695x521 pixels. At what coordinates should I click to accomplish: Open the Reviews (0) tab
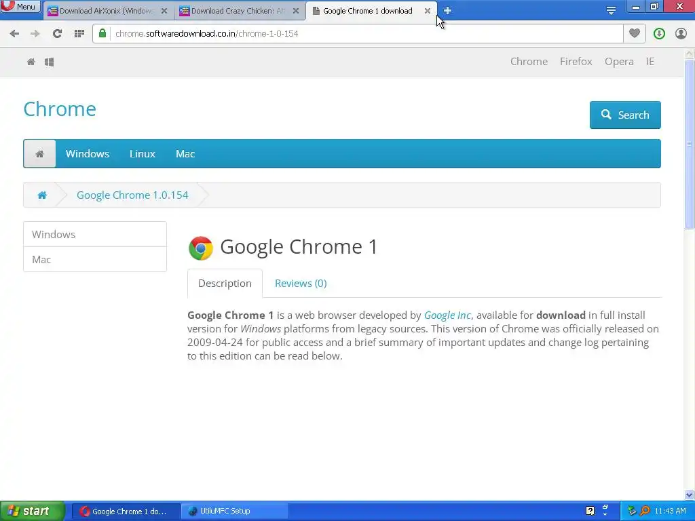pyautogui.click(x=301, y=284)
